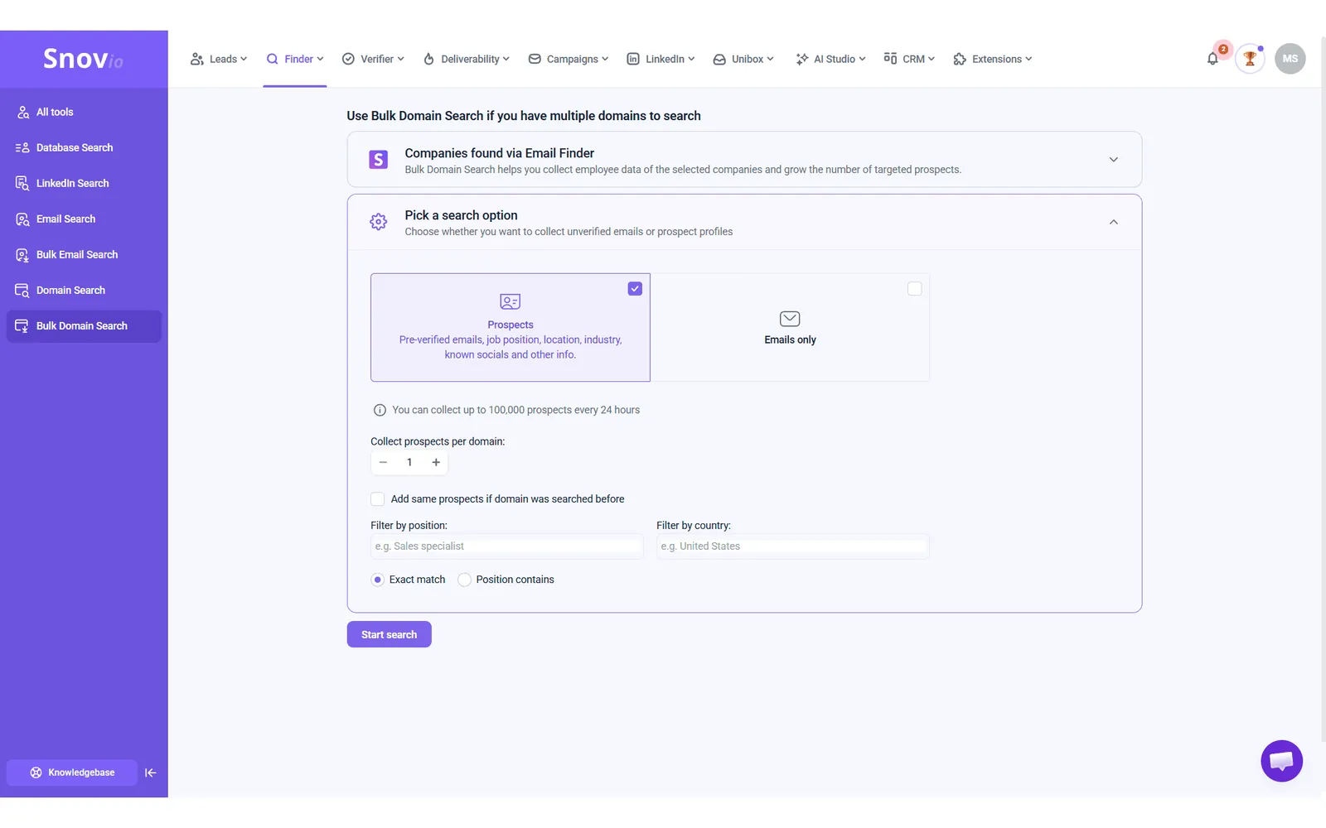The width and height of the screenshot is (1326, 828).
Task: Open the AI Studio dropdown menu
Action: click(830, 59)
